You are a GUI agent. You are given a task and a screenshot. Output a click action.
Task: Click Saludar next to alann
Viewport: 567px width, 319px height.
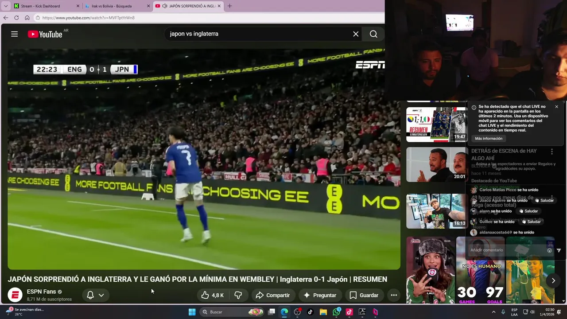[528, 211]
